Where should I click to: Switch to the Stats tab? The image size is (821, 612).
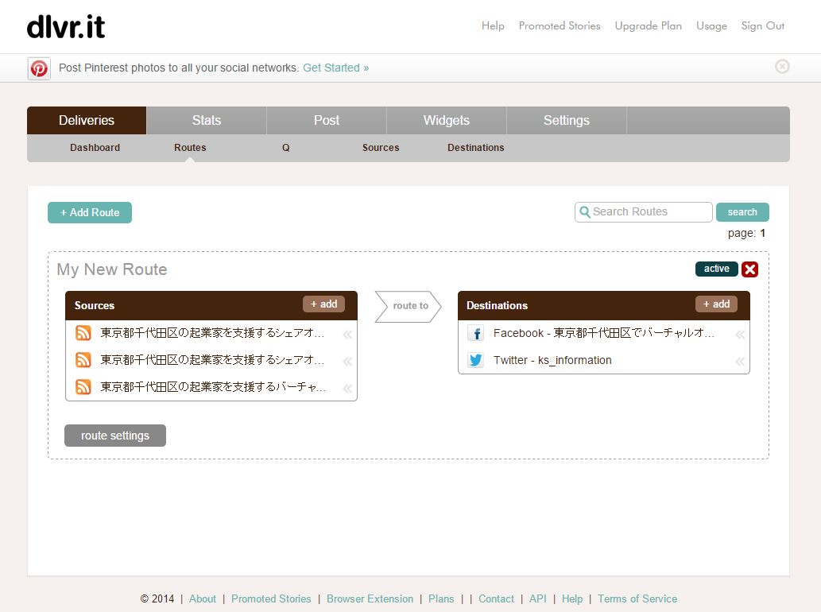[x=206, y=120]
